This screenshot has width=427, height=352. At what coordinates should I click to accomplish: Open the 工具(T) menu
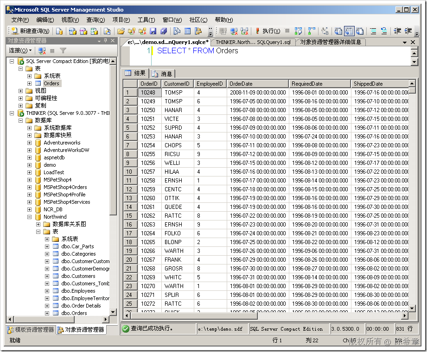pos(146,20)
